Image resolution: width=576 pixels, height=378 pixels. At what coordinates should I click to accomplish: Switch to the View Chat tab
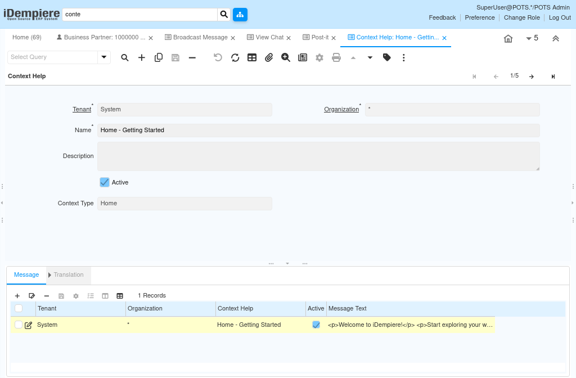pyautogui.click(x=265, y=37)
